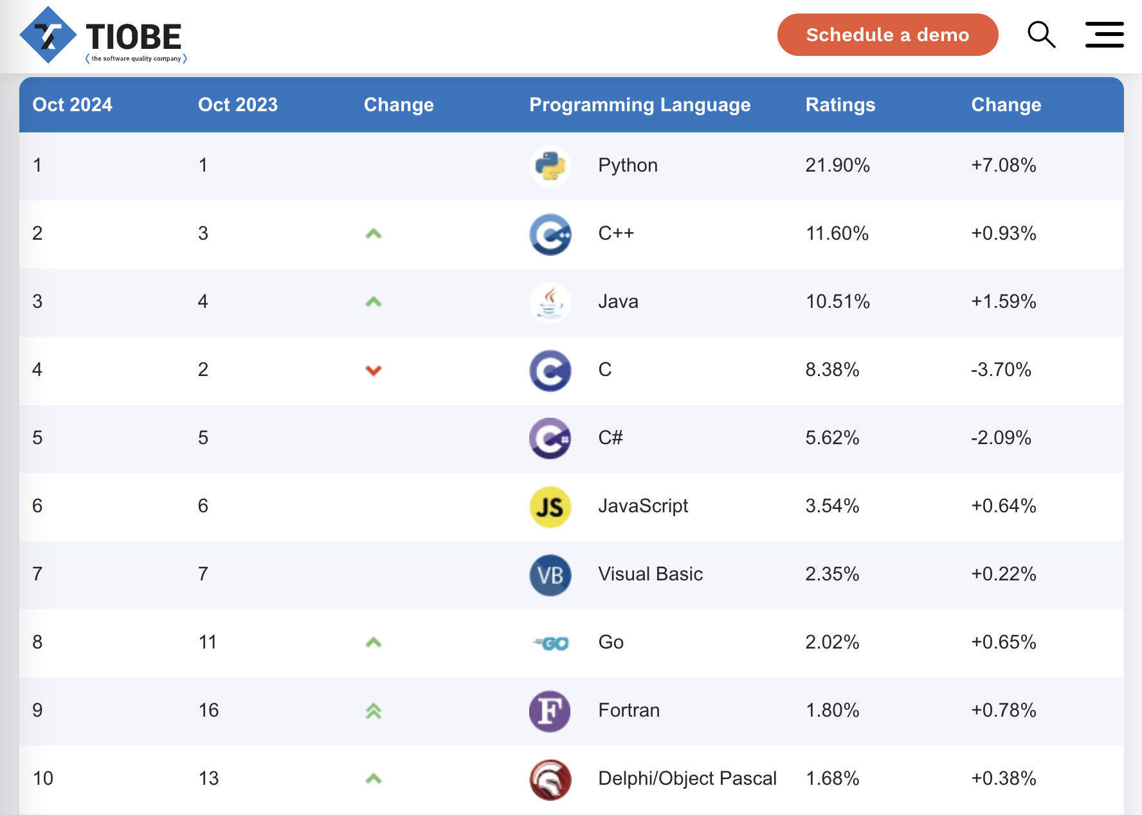Click the C# logo icon
This screenshot has height=815, width=1142.
(x=550, y=438)
